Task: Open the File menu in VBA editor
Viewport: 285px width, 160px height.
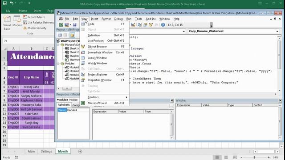Action: (x=67, y=19)
